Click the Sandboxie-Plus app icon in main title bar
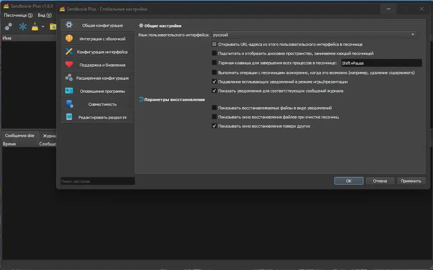 6,6
